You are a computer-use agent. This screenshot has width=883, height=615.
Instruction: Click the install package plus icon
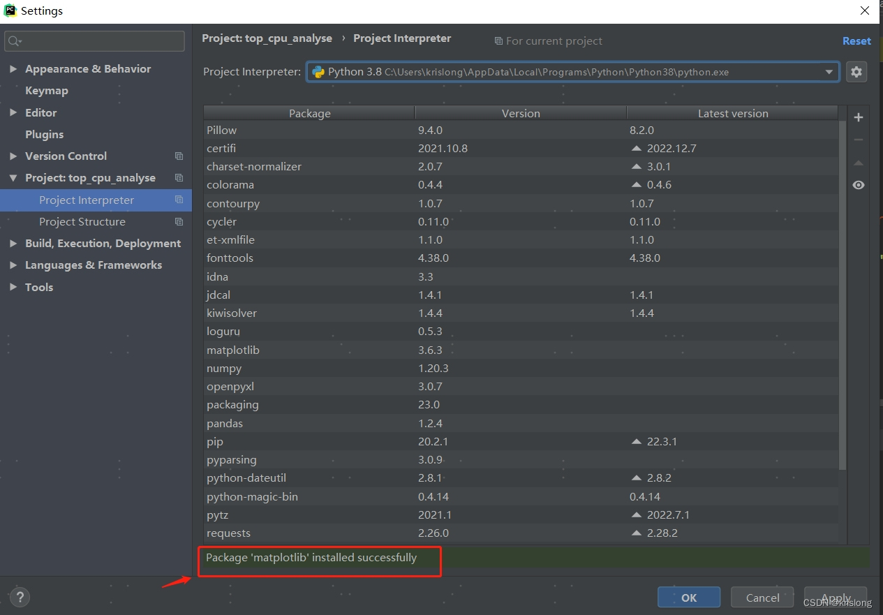click(859, 117)
